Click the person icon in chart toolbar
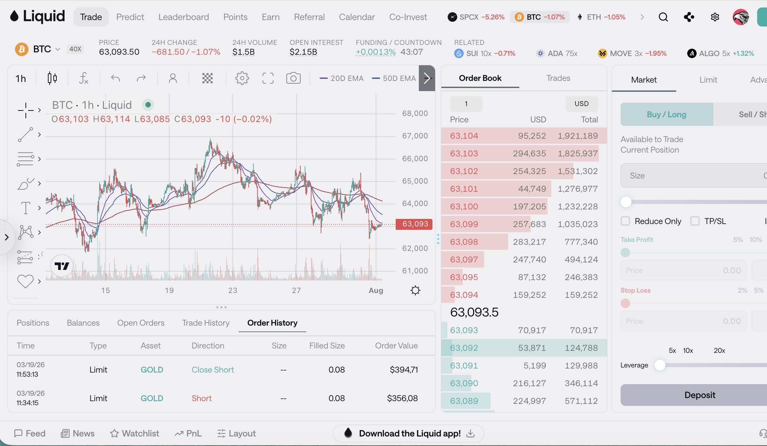This screenshot has width=767, height=446. pyautogui.click(x=173, y=78)
